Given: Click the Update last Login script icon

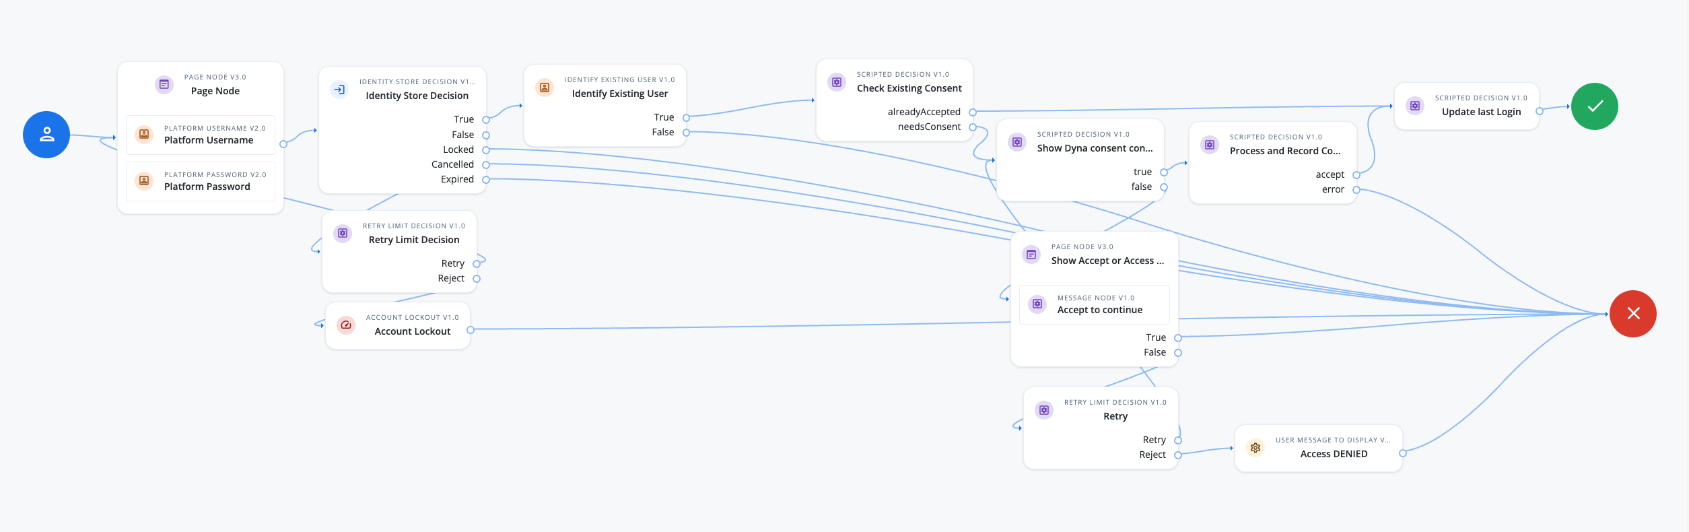Looking at the screenshot, I should 1415,106.
